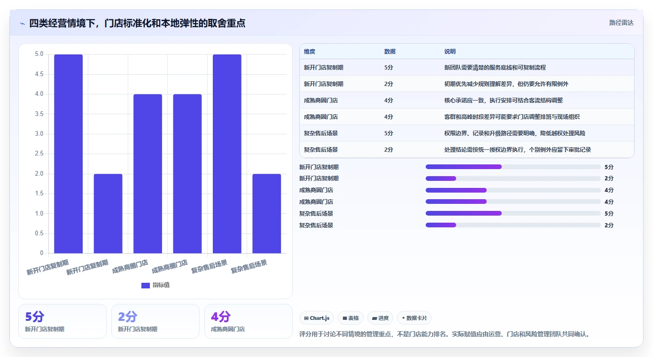The image size is (653, 357).
Task: Click the footer note starting with 评分用于讨论
Action: click(x=444, y=334)
